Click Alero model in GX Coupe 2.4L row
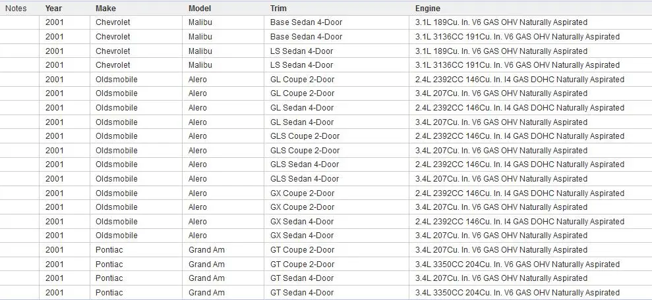652x300 pixels. coord(198,193)
